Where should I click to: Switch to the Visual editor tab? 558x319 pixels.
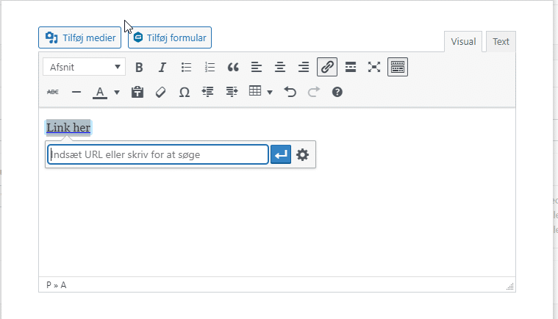463,42
